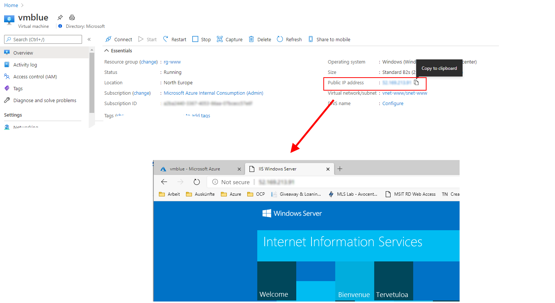Screen dimensions: 555x303
Task: Delete the VM using the trash icon
Action: [x=252, y=39]
